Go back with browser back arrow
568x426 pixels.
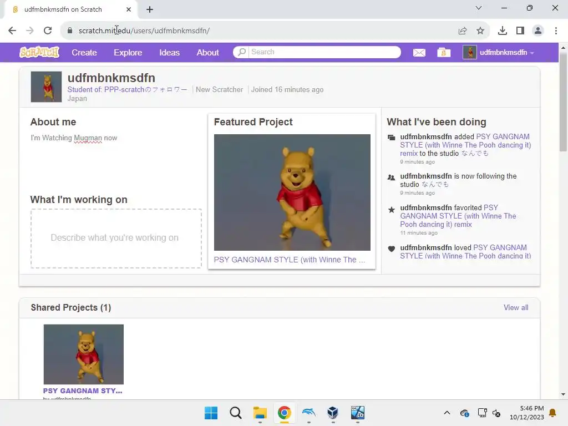coord(12,31)
